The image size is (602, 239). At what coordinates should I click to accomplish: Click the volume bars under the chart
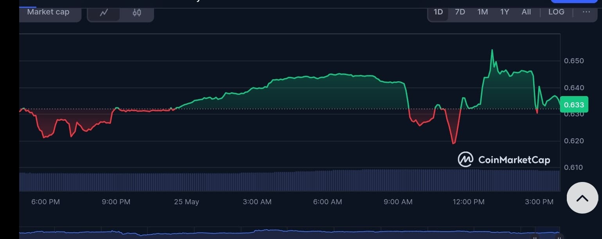point(289,180)
